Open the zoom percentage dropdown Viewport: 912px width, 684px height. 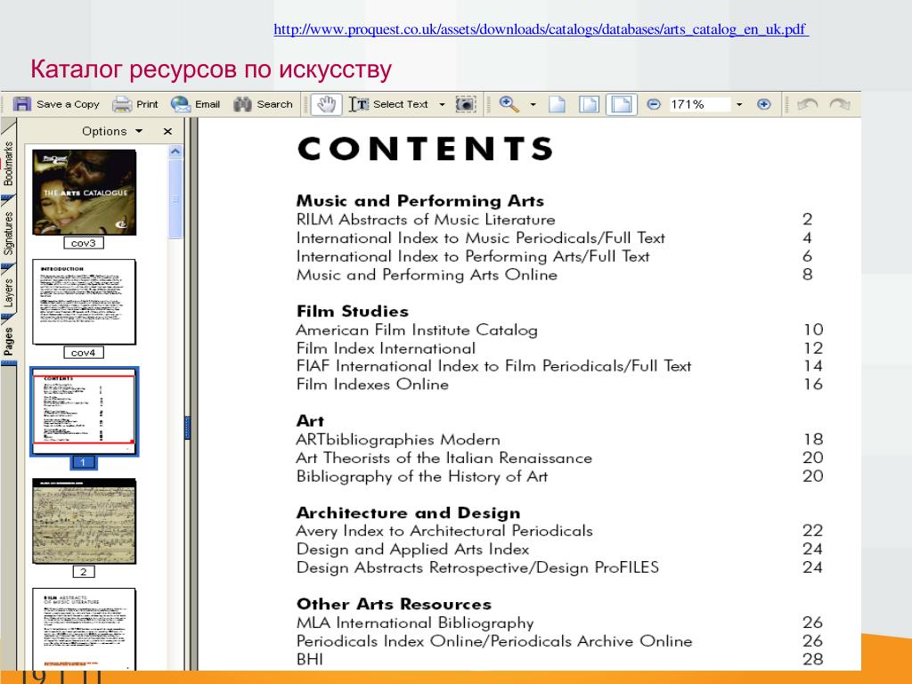click(739, 105)
